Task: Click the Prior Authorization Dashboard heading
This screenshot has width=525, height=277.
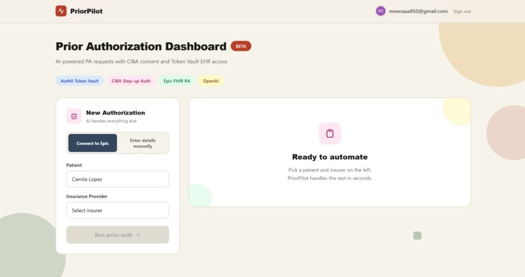Action: coord(141,46)
